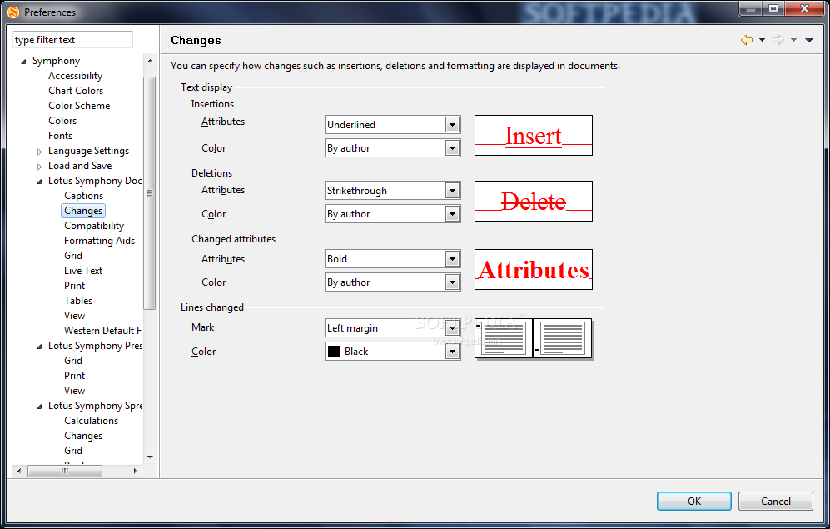Screen dimensions: 830x529
Task: Click the Insert preview box
Action: tap(533, 136)
